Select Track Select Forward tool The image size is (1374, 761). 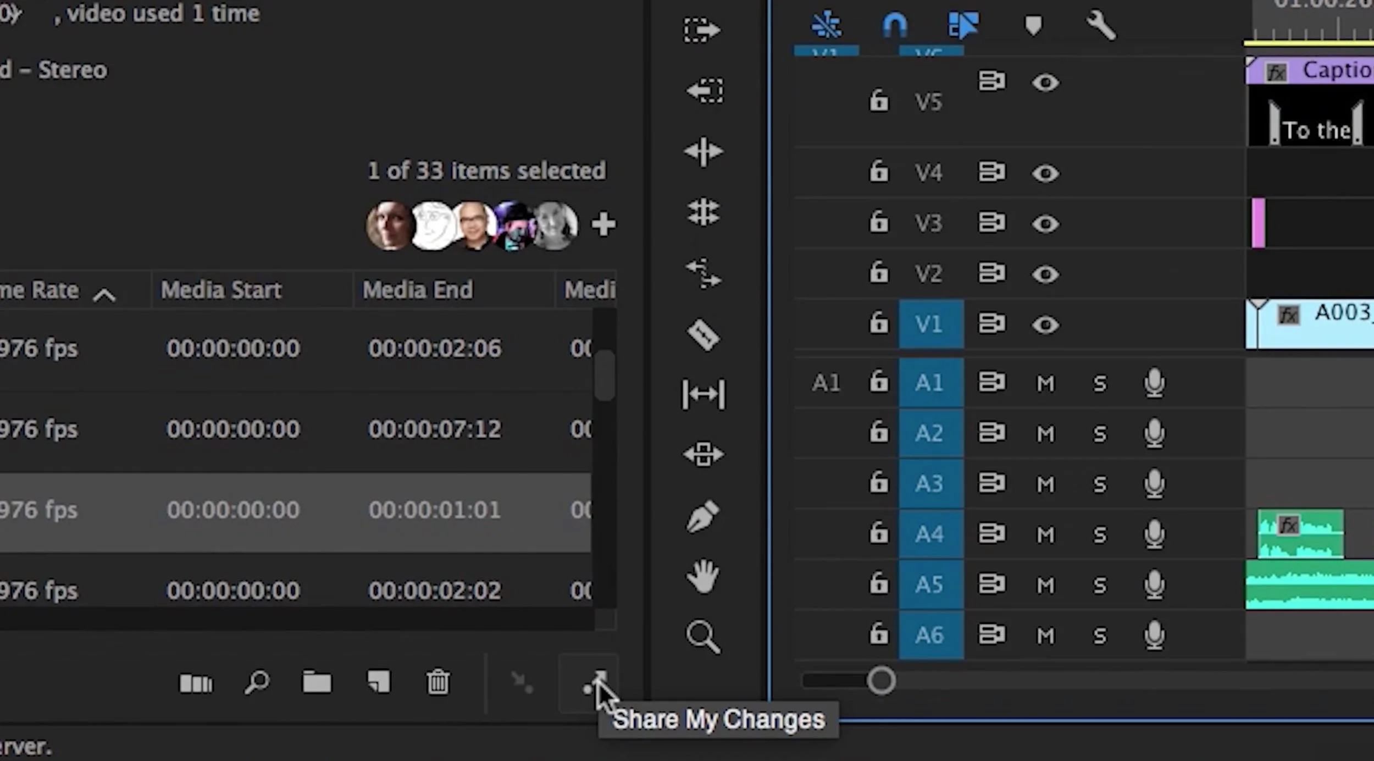[x=702, y=30]
